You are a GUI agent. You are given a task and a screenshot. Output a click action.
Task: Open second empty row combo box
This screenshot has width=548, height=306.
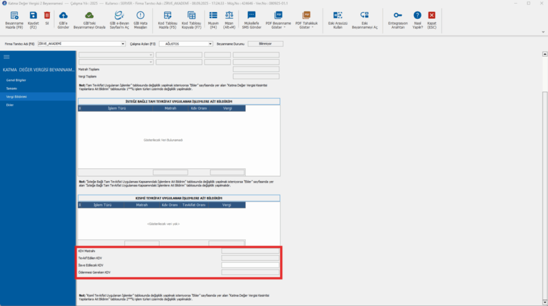116,62
